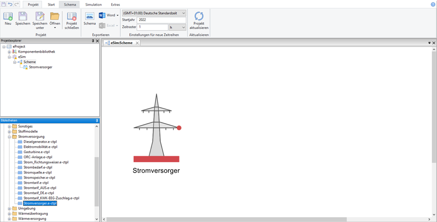Click the undo arrow icon
The image size is (437, 222).
(11, 4)
